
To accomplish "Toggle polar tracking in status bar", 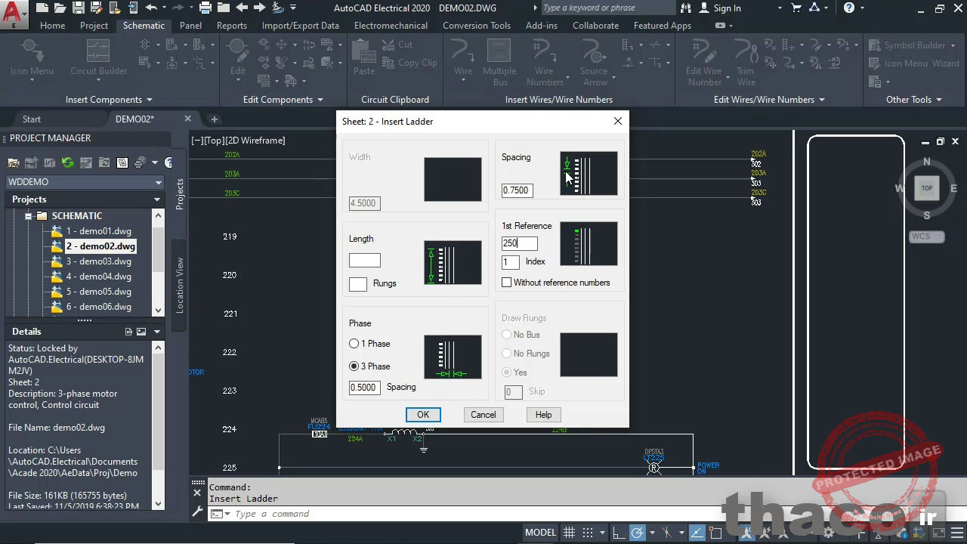I will coord(638,533).
